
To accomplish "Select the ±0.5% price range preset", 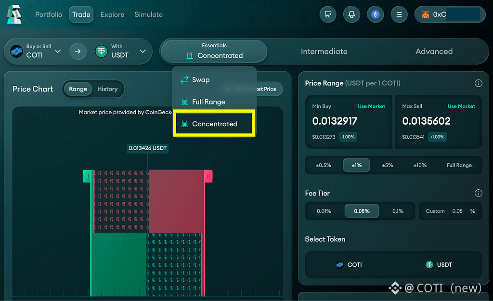I will (x=324, y=165).
